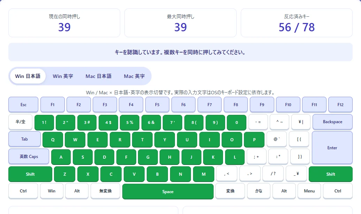
Task: Click the - = key
Action: click(x=258, y=122)
